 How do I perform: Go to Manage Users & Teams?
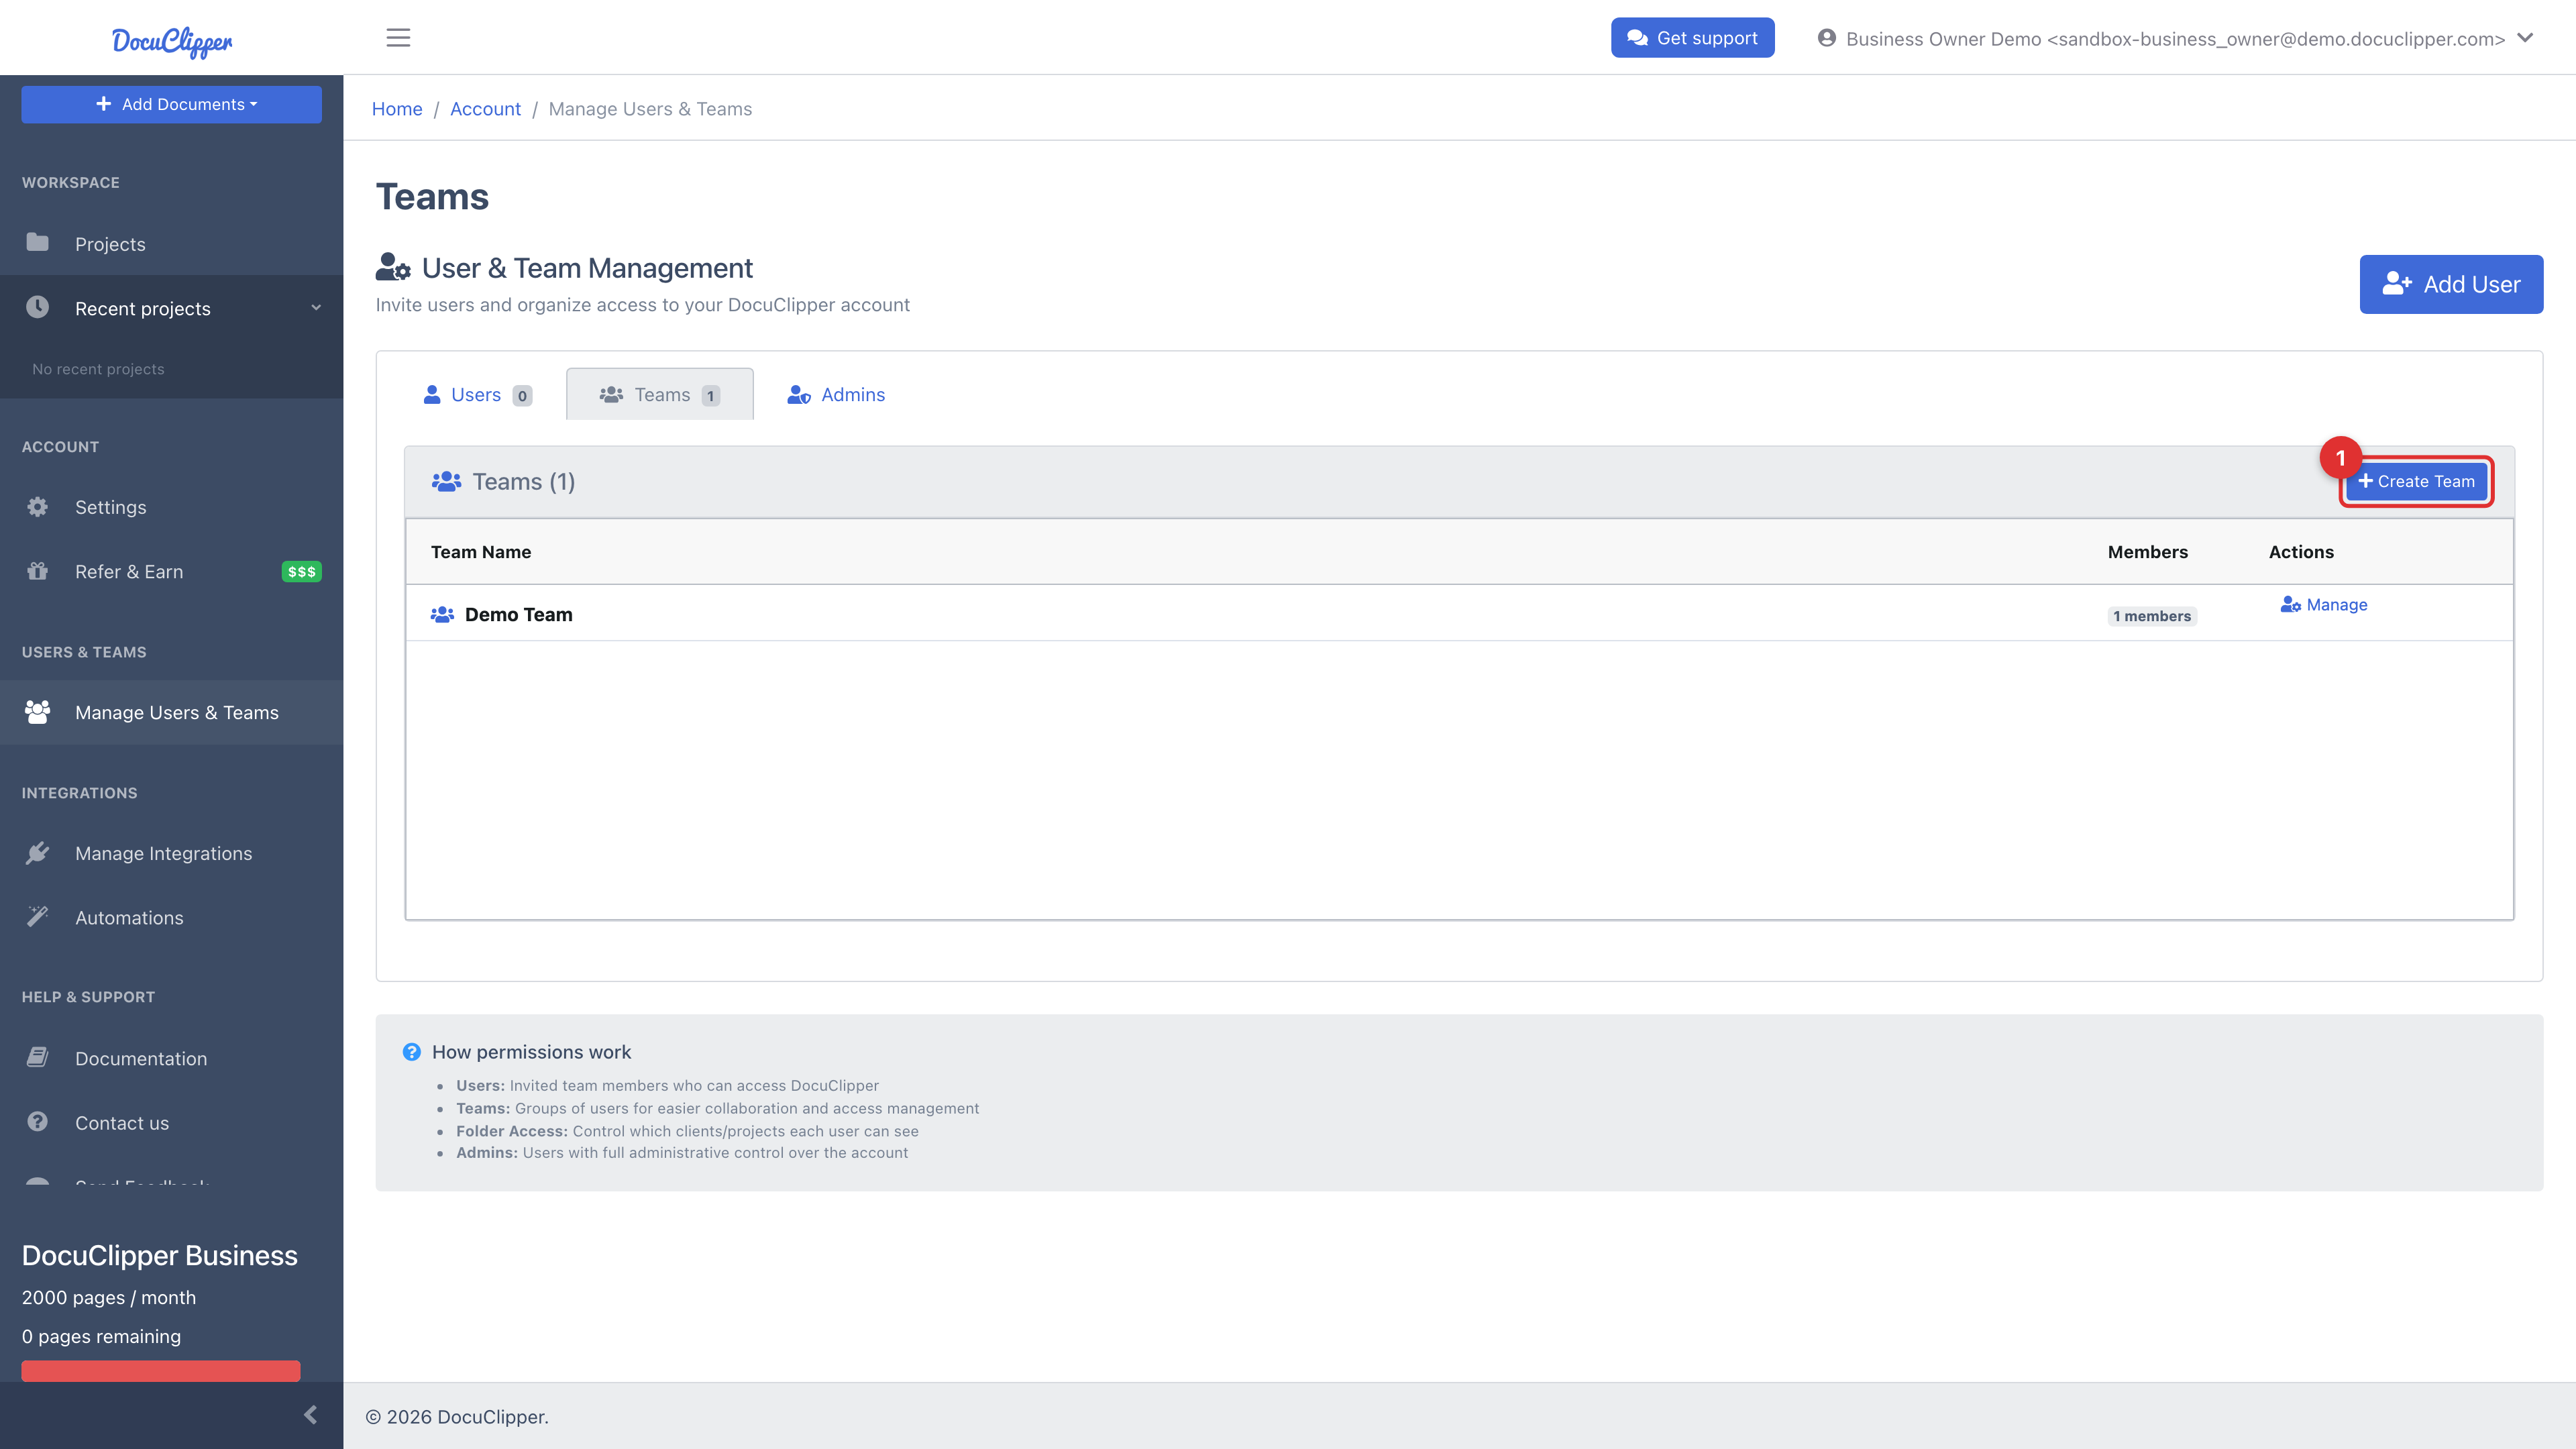point(171,712)
